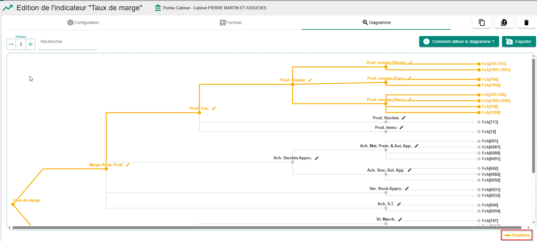The width and height of the screenshot is (537, 241).
Task: Click the Doublons legend swatch
Action: 507,235
